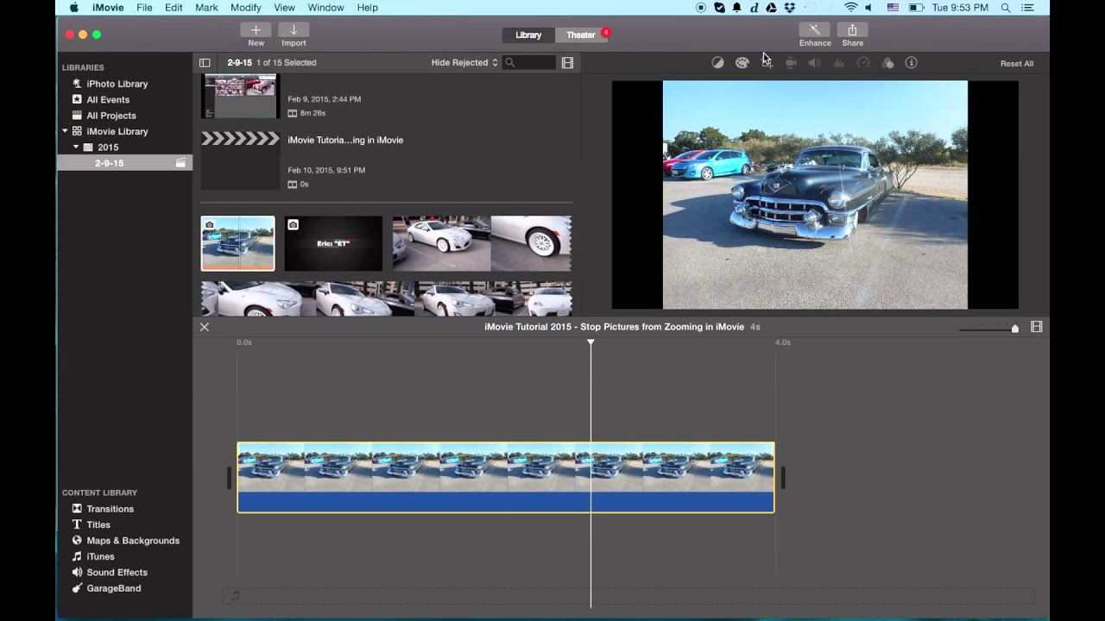Image resolution: width=1105 pixels, height=621 pixels.
Task: Open the clip filter and audio effects tool
Action: click(x=887, y=63)
